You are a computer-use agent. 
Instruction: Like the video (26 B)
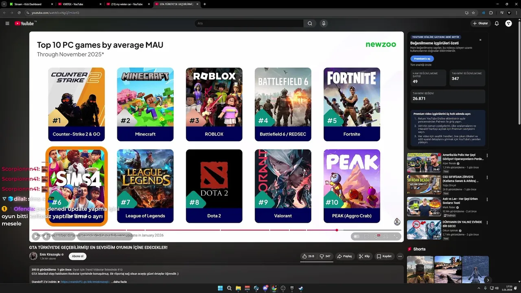tap(308, 256)
